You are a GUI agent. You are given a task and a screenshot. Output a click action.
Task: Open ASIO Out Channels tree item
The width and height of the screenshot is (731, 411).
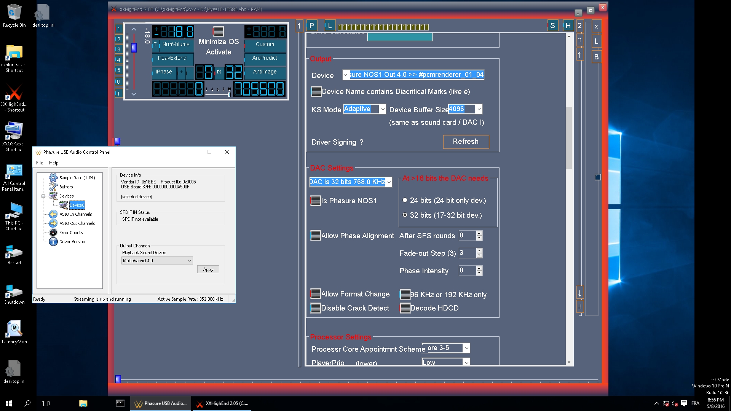point(77,223)
